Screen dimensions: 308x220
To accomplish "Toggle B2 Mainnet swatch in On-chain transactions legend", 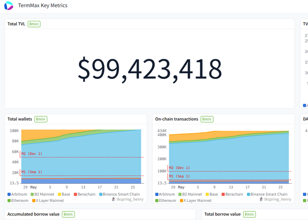I will coord(180,194).
